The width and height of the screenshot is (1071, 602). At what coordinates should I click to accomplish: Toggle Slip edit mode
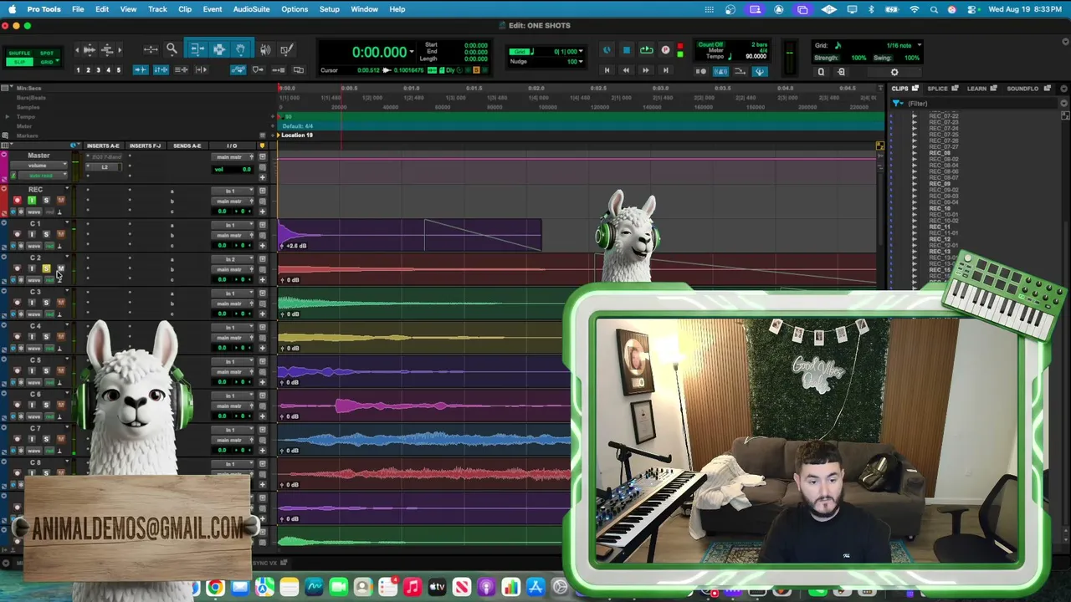click(x=18, y=62)
